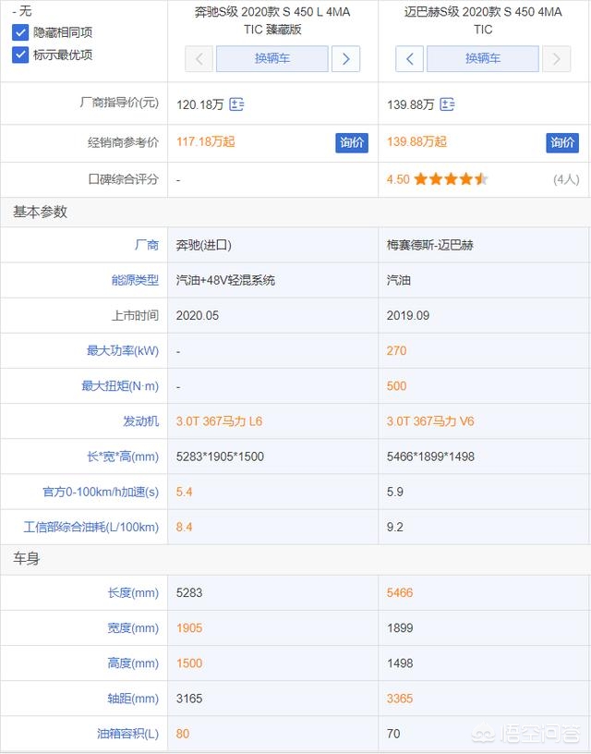Select the 9.2 fuel consumption value
The width and height of the screenshot is (591, 754).
point(395,527)
